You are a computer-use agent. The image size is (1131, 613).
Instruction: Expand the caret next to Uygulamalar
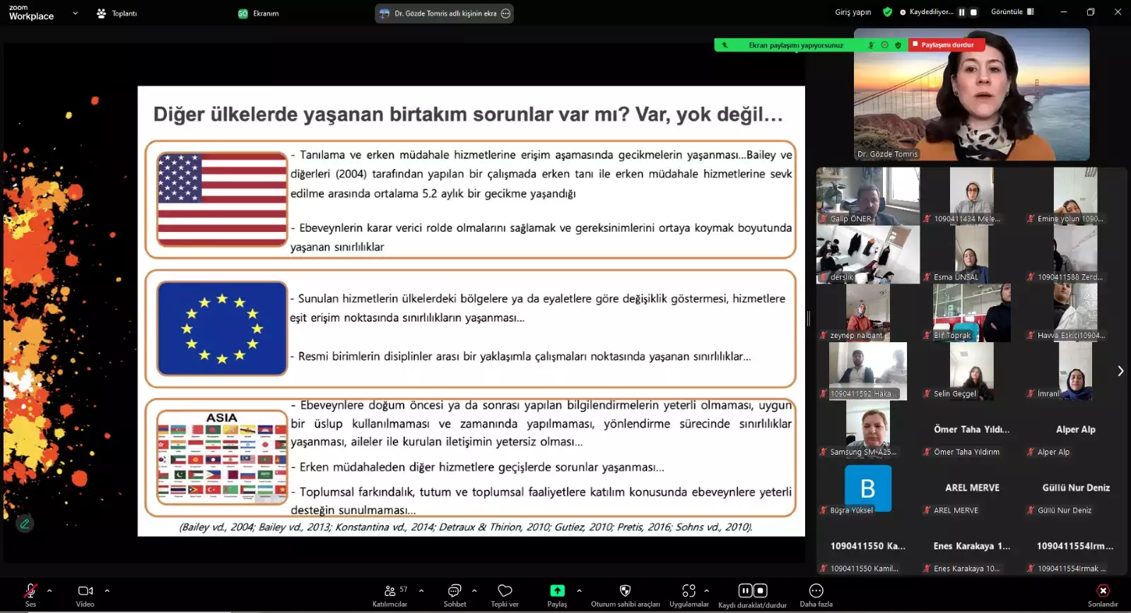click(x=706, y=590)
